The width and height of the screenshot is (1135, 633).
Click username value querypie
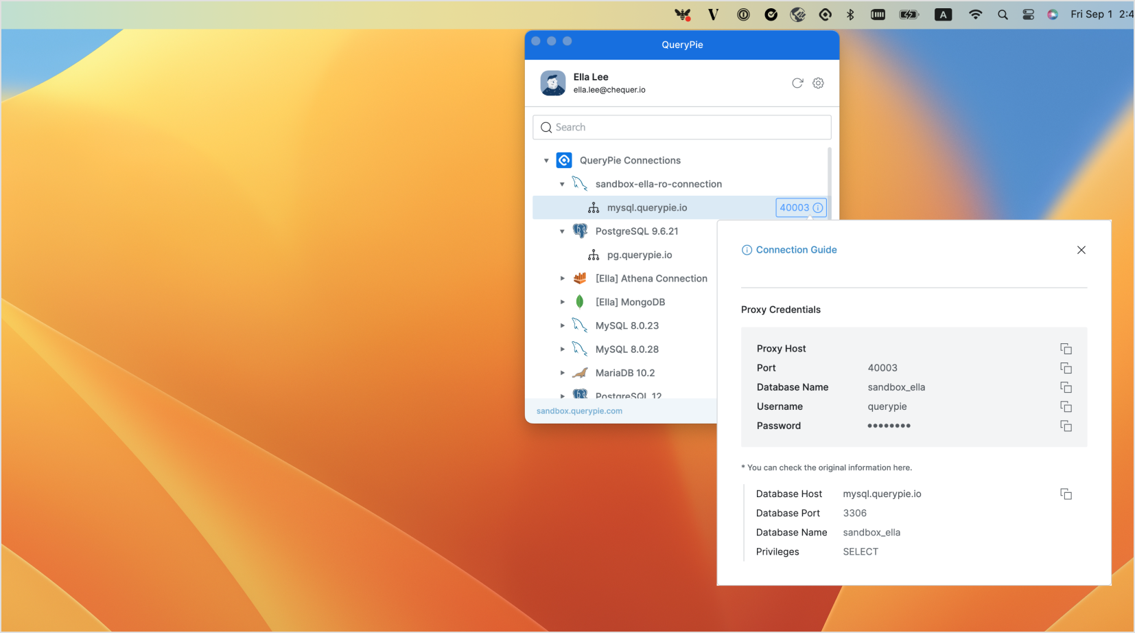tap(887, 406)
